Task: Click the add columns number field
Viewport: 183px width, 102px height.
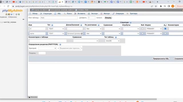Action: click(91, 18)
